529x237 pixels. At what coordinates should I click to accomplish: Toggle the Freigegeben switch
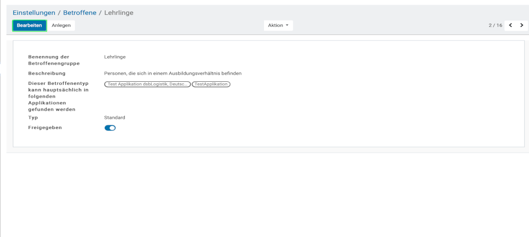click(110, 128)
